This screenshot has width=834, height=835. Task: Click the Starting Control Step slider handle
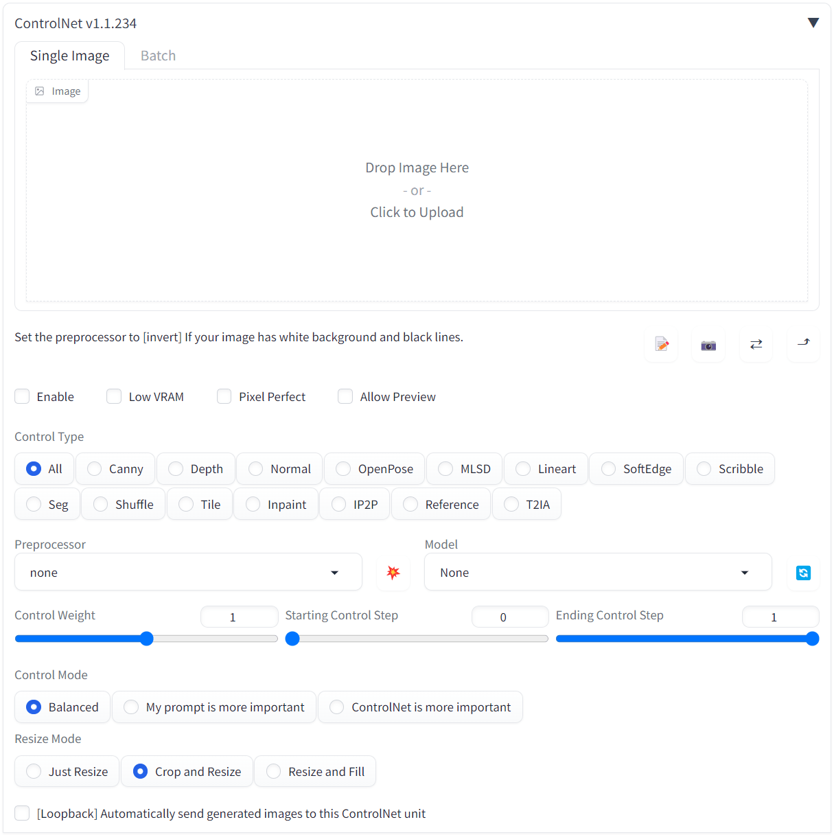coord(292,639)
